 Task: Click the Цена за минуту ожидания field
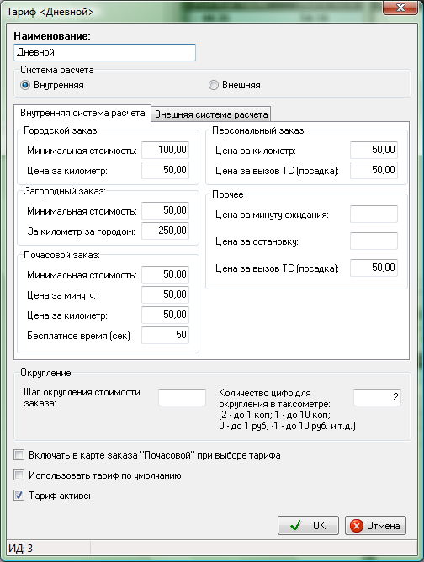click(374, 214)
